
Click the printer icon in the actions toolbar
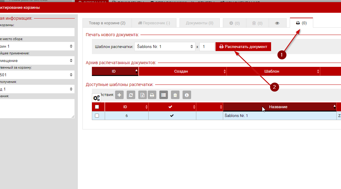click(152, 95)
